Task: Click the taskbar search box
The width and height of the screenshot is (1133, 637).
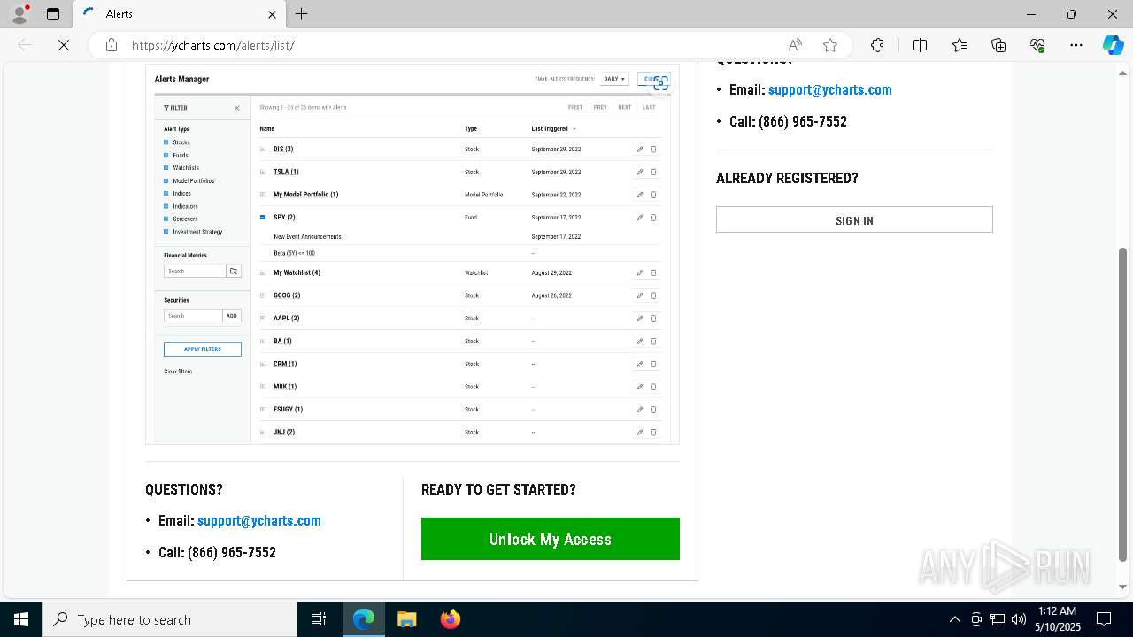Action: (170, 619)
